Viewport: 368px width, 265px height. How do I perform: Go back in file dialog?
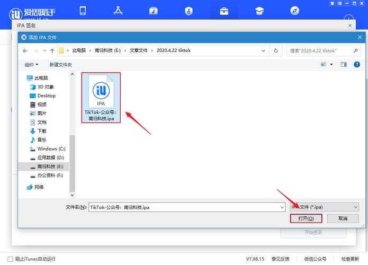25,51
